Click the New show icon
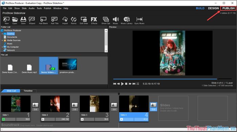 point(6,21)
